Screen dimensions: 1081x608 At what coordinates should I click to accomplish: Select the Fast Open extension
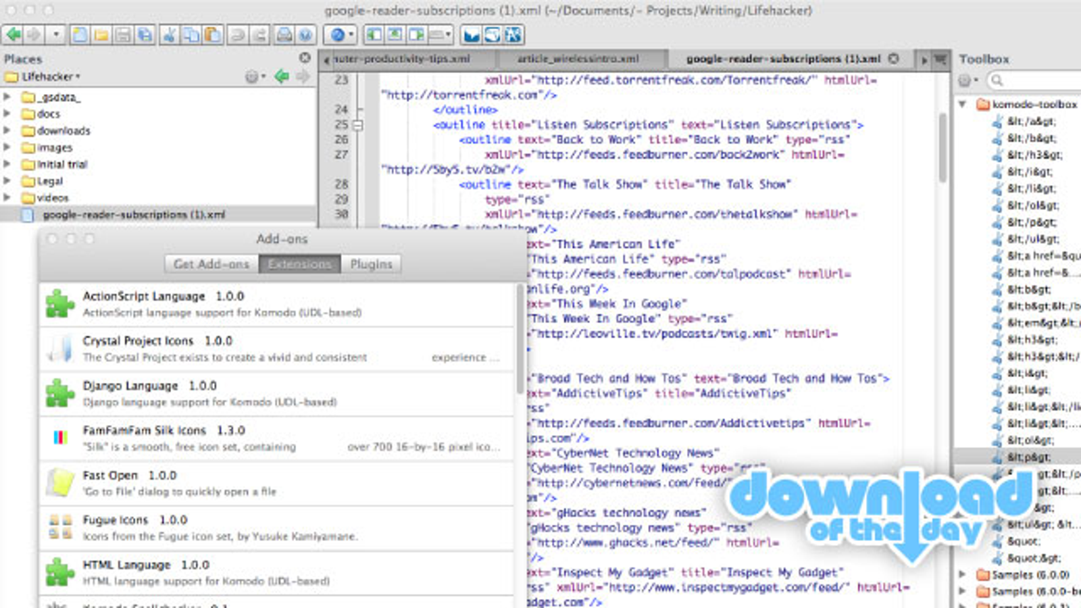click(277, 484)
